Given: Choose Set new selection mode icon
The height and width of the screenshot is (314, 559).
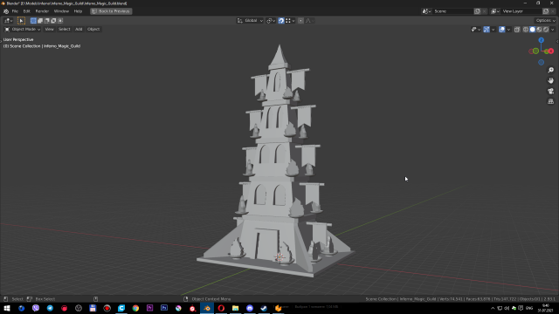Looking at the screenshot, I should click(33, 21).
